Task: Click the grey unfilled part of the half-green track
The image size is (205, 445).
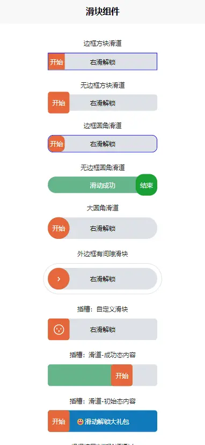Action: click(x=145, y=375)
